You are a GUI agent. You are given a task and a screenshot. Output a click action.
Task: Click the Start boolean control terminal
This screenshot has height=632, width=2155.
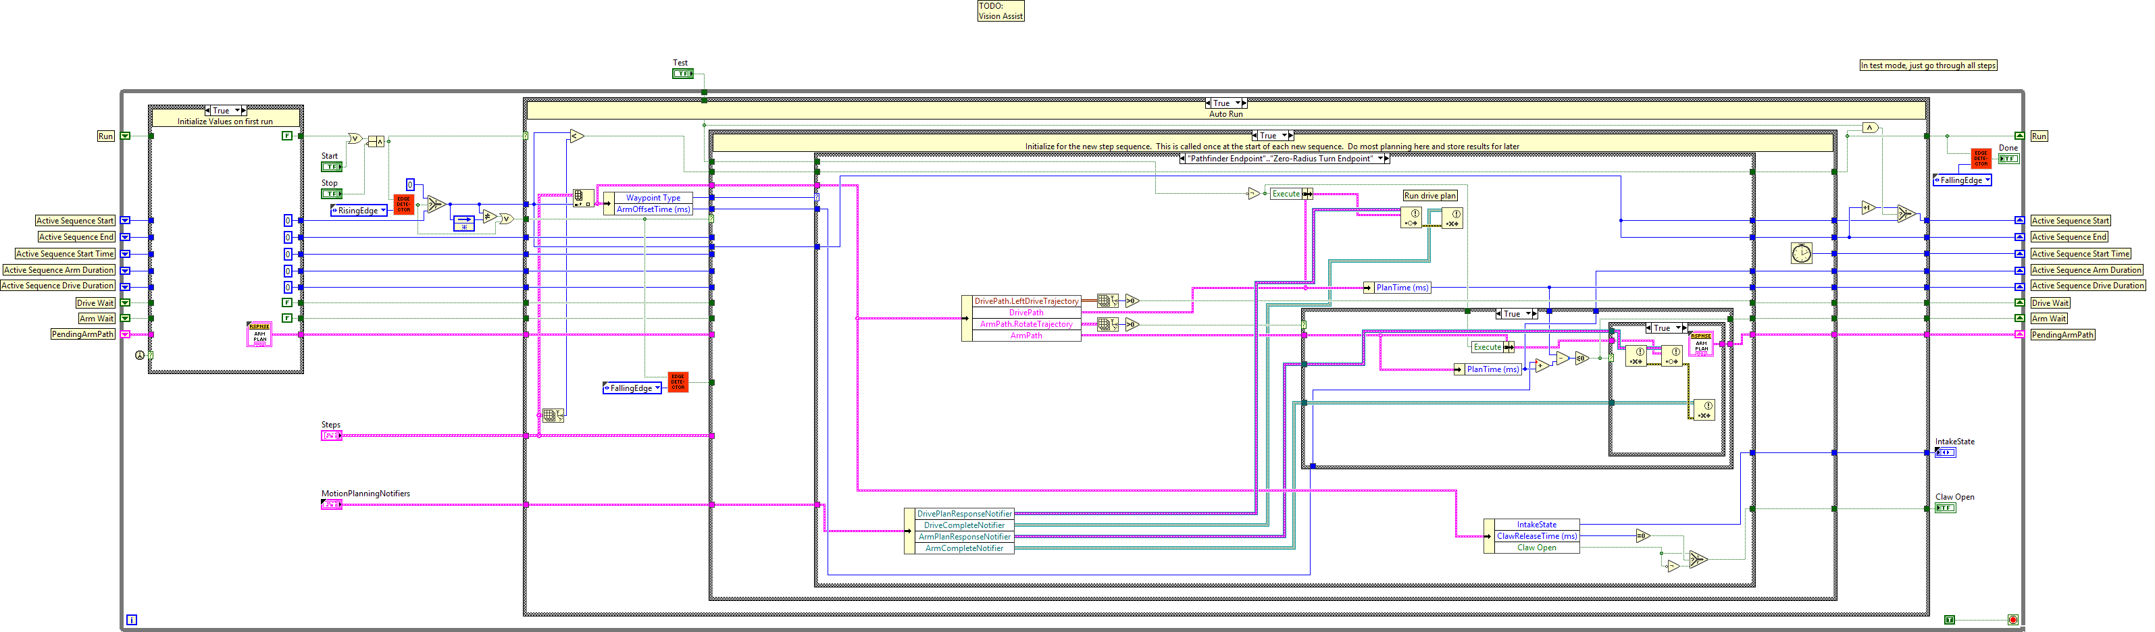tap(331, 167)
